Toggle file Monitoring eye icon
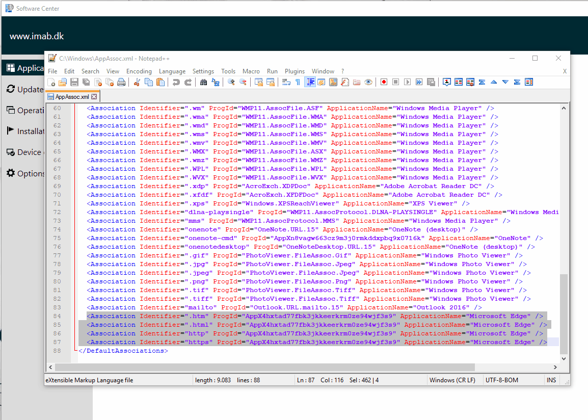This screenshot has width=588, height=420. tap(368, 82)
